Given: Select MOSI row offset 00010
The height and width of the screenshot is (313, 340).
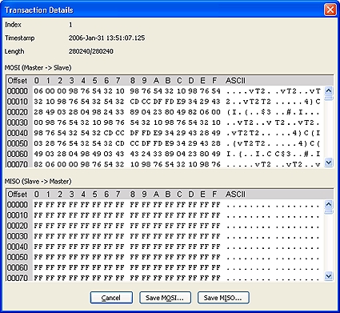Looking at the screenshot, I should click(18, 102).
